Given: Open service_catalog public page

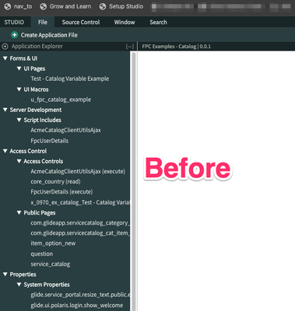Looking at the screenshot, I should 51,264.
